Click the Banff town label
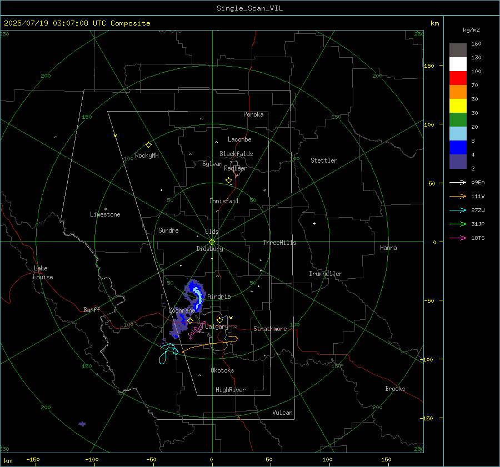 tap(92, 309)
